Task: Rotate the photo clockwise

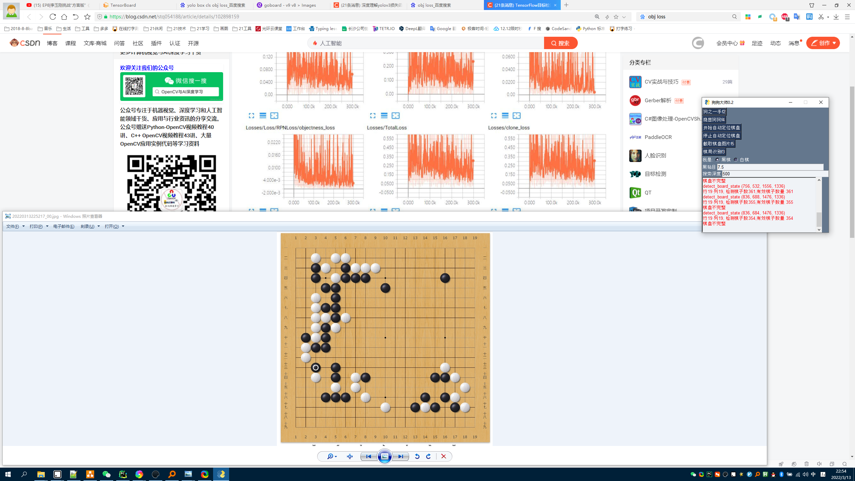Action: [428, 457]
